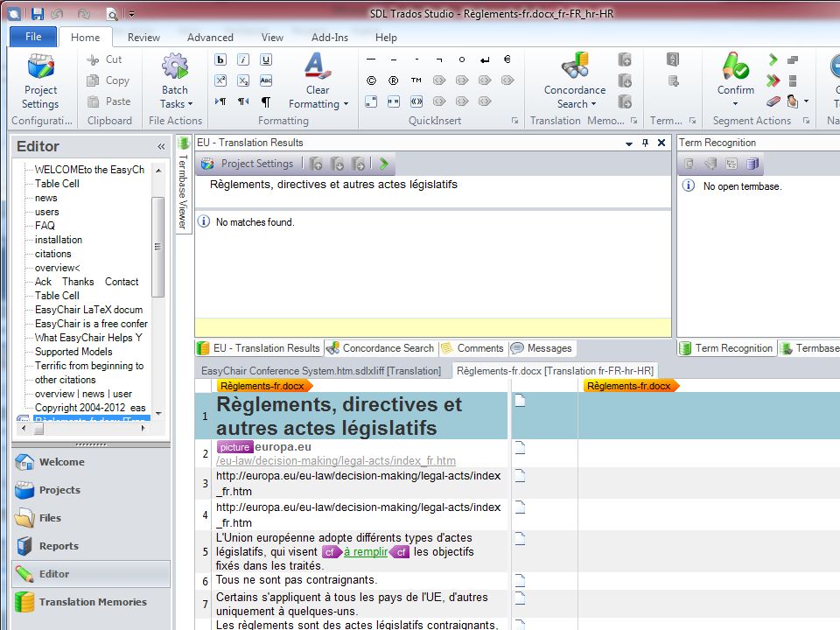Apply subscript formatting
Image resolution: width=840 pixels, height=630 pixels.
tap(243, 80)
